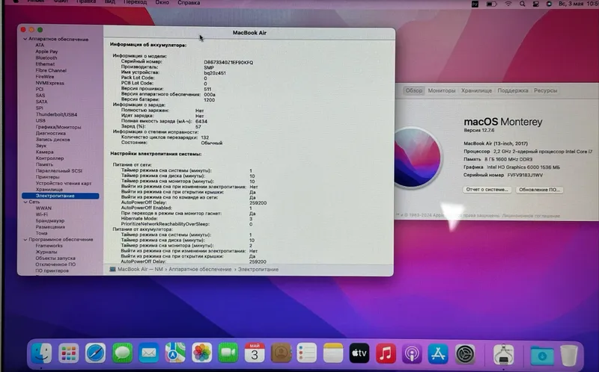Switch to Ресурсы tab in About window

point(546,90)
